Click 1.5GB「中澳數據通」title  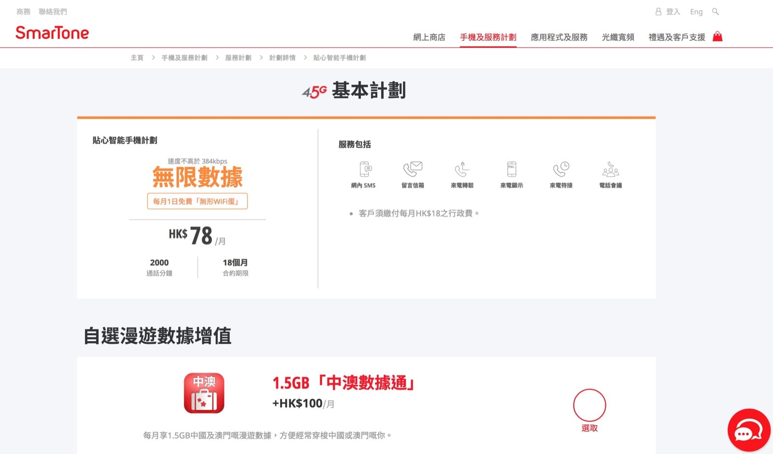pyautogui.click(x=344, y=383)
